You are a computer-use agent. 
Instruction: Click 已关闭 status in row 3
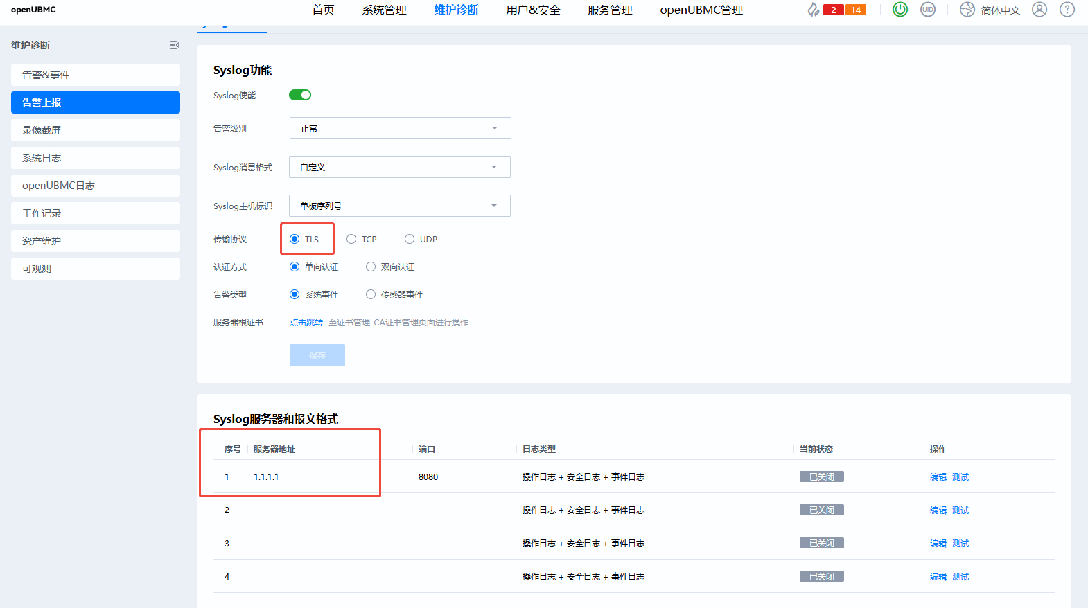(822, 543)
